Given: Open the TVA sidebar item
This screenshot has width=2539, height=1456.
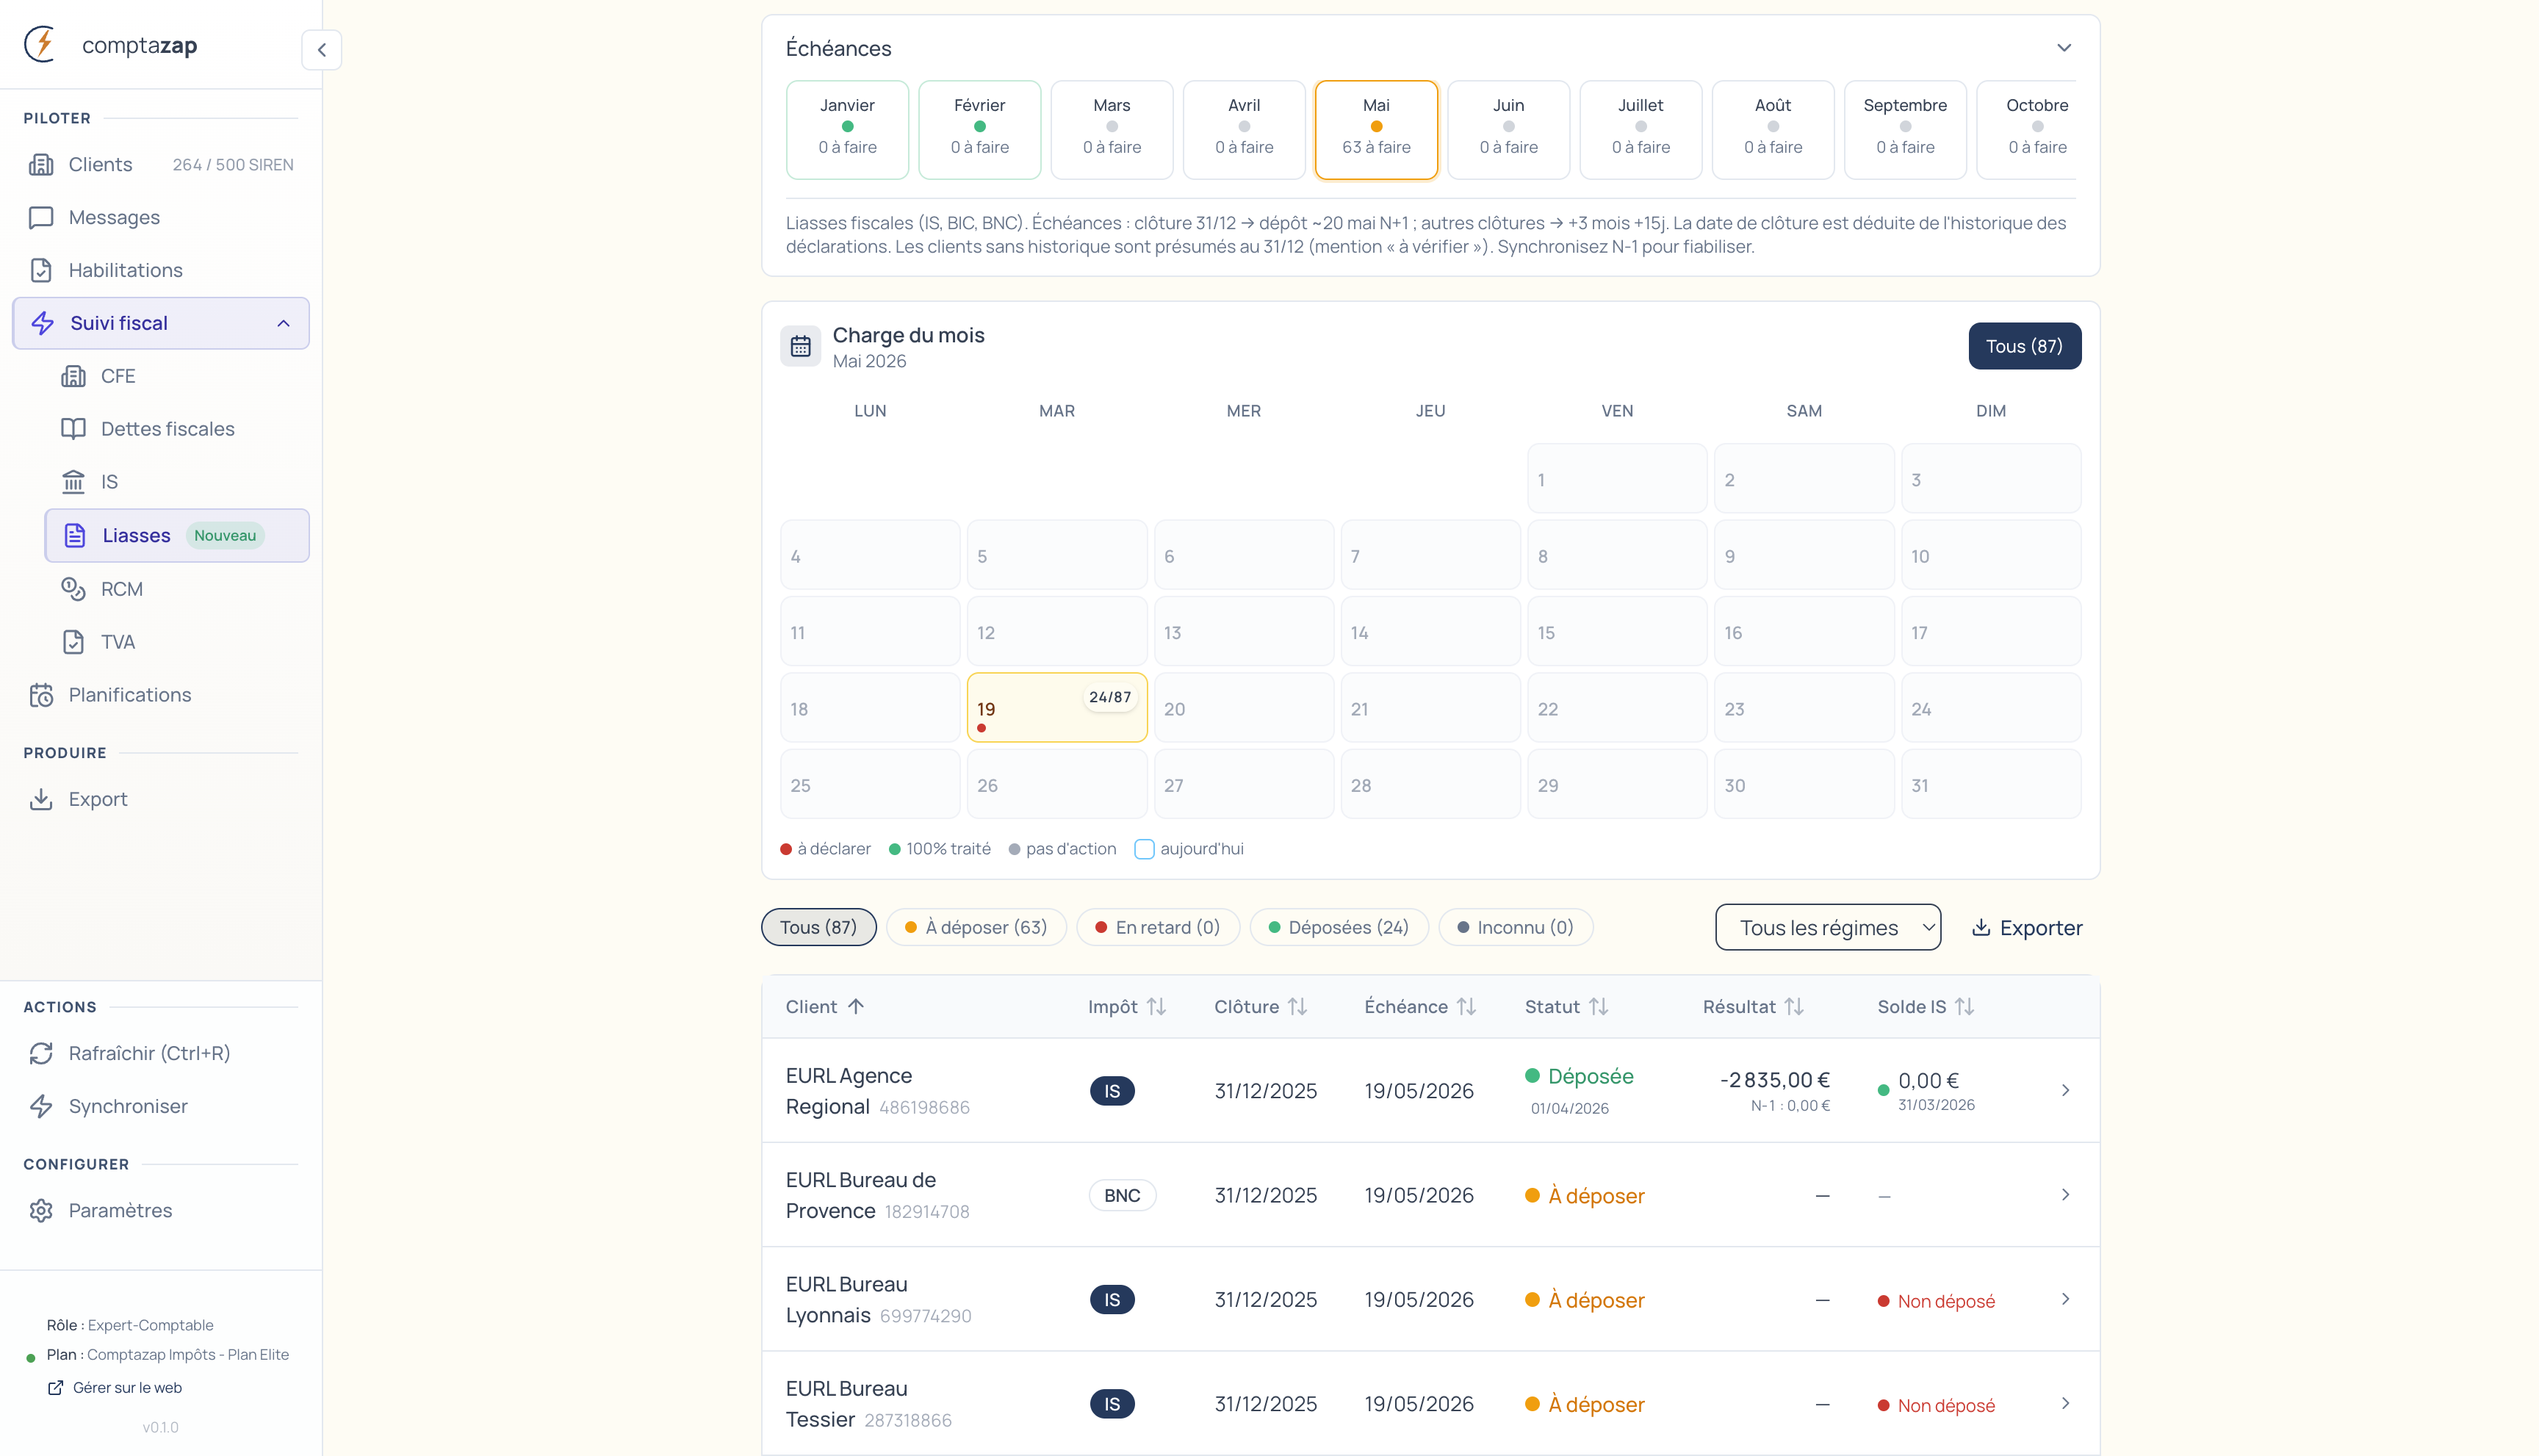Looking at the screenshot, I should coord(117,642).
